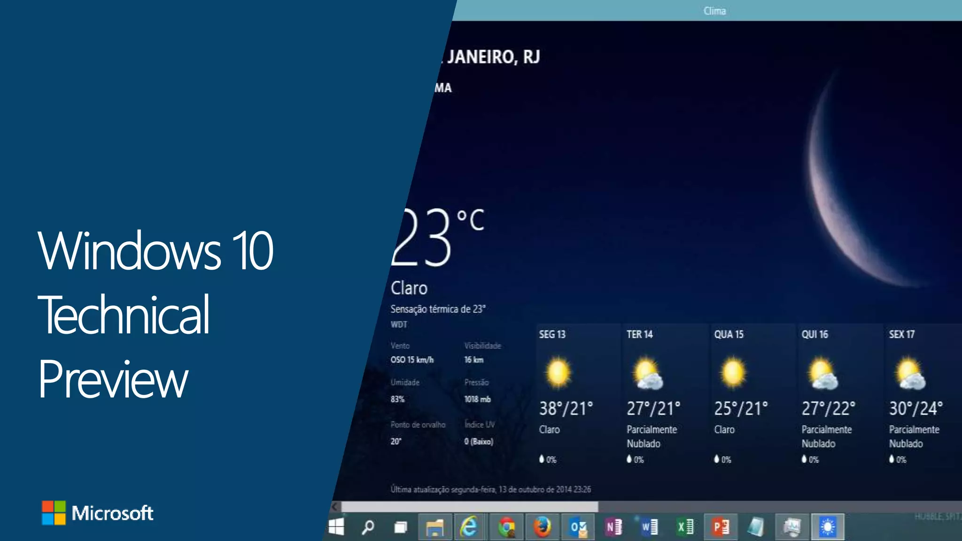Viewport: 962px width, 541px height.
Task: Open Google Chrome from the taskbar
Action: 506,527
